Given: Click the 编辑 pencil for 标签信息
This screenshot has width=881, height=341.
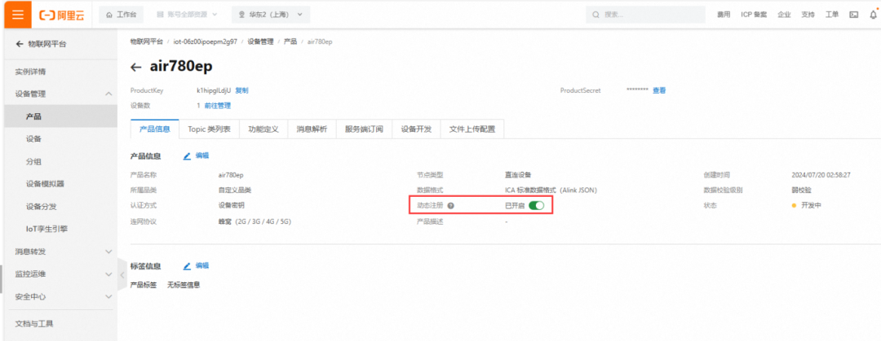Looking at the screenshot, I should [x=196, y=266].
